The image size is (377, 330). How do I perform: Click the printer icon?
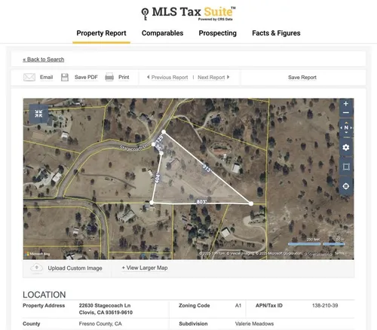click(x=109, y=77)
